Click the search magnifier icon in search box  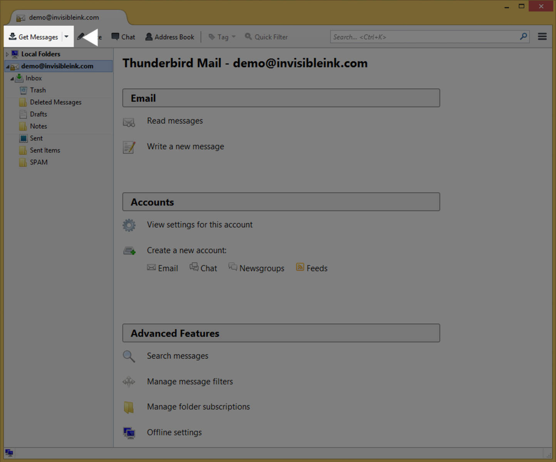(x=523, y=37)
